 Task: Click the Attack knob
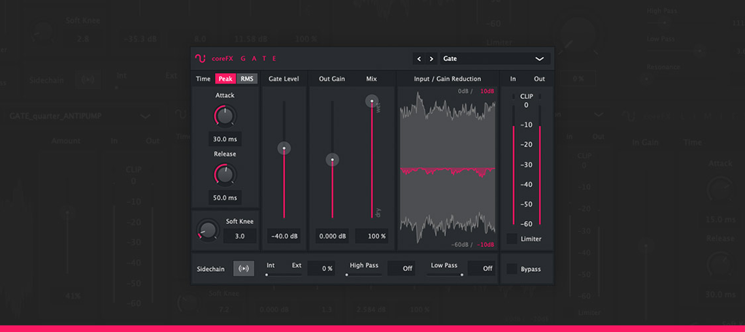[x=225, y=116]
